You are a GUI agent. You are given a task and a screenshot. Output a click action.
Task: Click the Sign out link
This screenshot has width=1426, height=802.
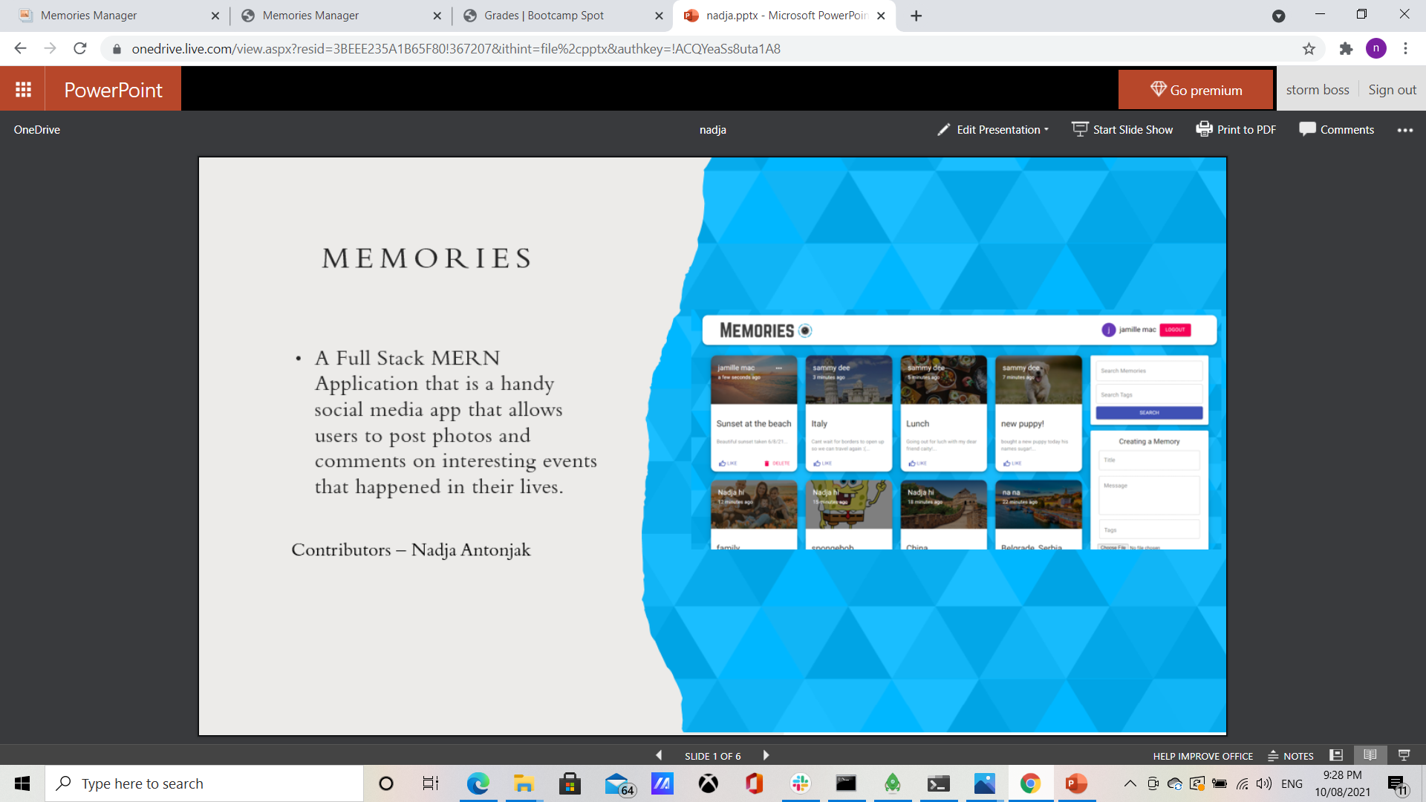[x=1392, y=90]
